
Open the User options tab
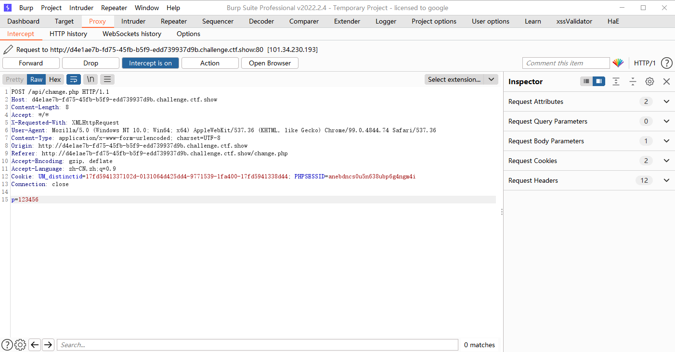[x=491, y=21]
